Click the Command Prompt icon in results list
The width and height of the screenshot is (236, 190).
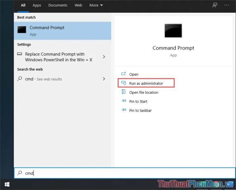click(x=22, y=29)
